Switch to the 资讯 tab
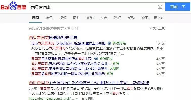 click(x=49, y=18)
